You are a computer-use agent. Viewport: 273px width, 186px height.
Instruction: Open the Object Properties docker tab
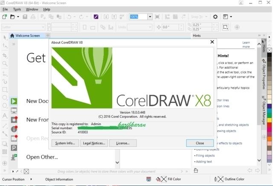click(264, 74)
